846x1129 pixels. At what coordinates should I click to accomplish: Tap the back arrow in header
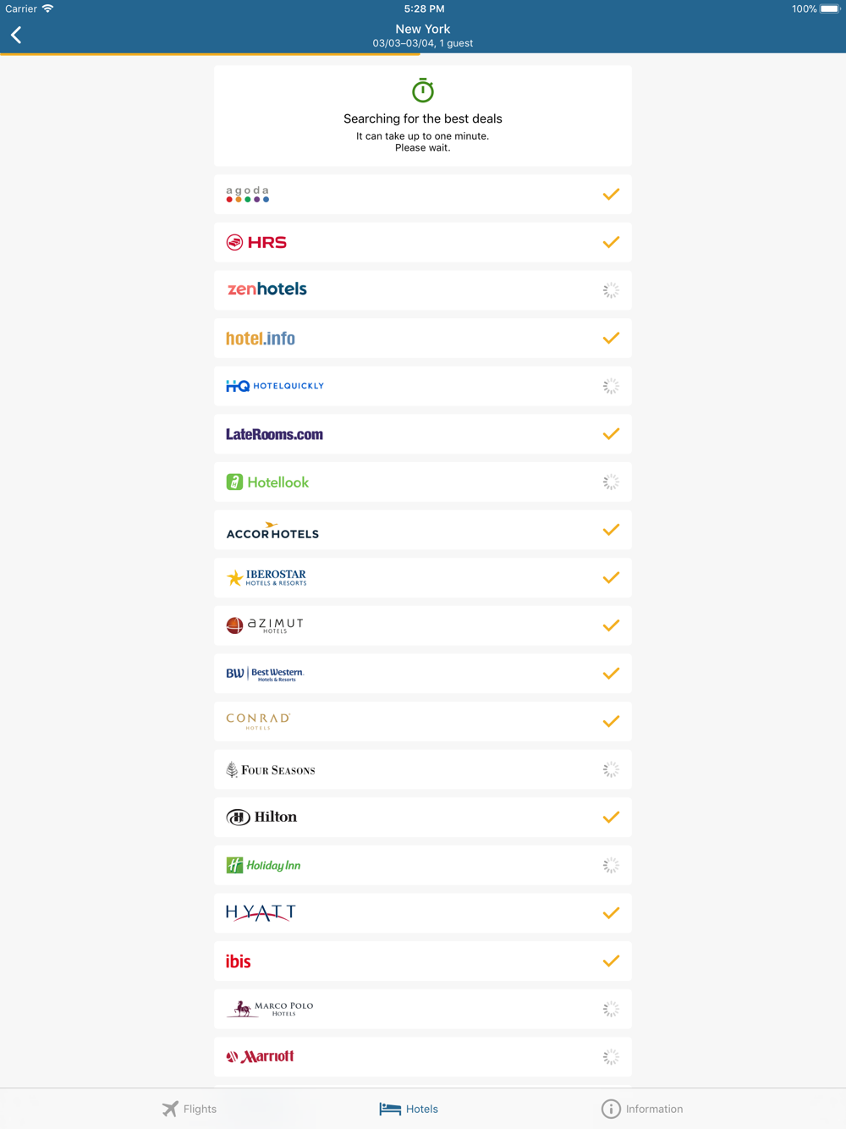coord(16,35)
